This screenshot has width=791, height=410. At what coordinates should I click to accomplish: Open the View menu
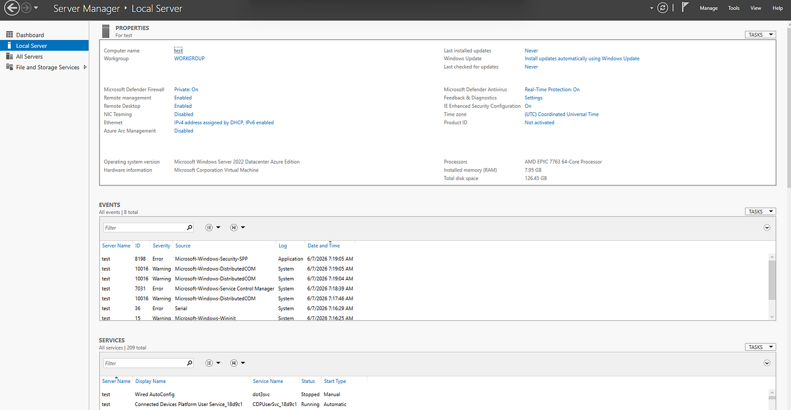pyautogui.click(x=756, y=8)
